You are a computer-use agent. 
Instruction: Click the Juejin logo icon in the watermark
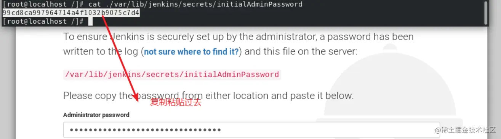[437, 130]
